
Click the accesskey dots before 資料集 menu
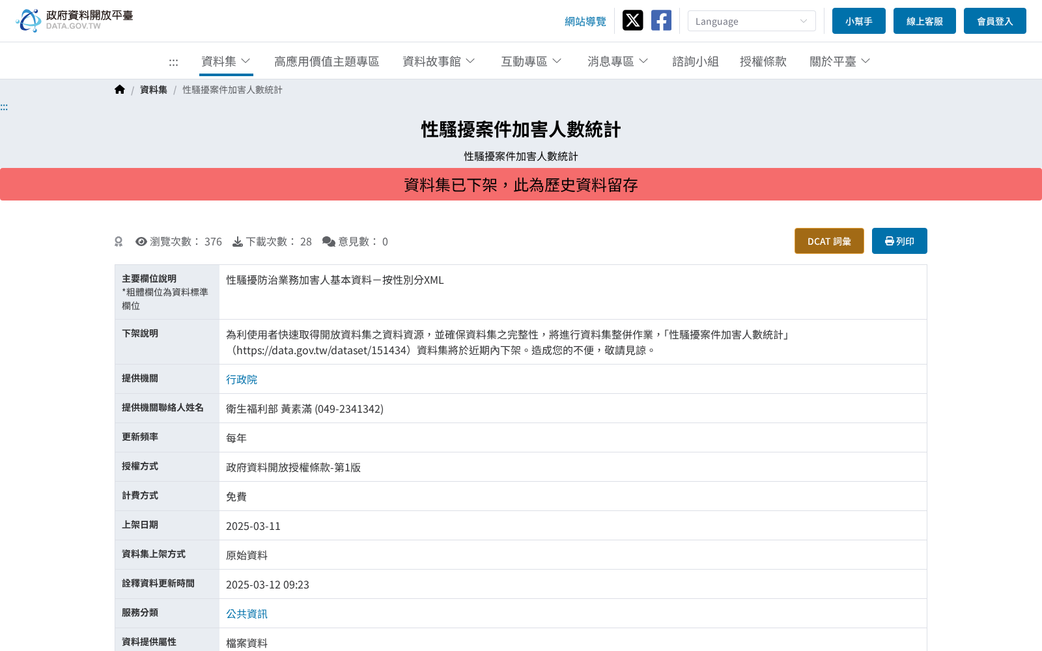click(173, 62)
